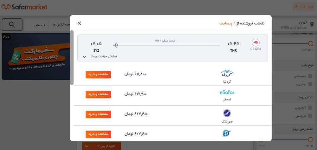Click the dialog vertical scrollbar
This screenshot has width=317, height=150.
pyautogui.click(x=72, y=58)
